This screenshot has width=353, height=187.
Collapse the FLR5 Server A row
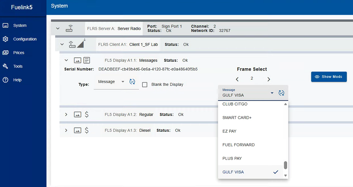click(x=58, y=28)
